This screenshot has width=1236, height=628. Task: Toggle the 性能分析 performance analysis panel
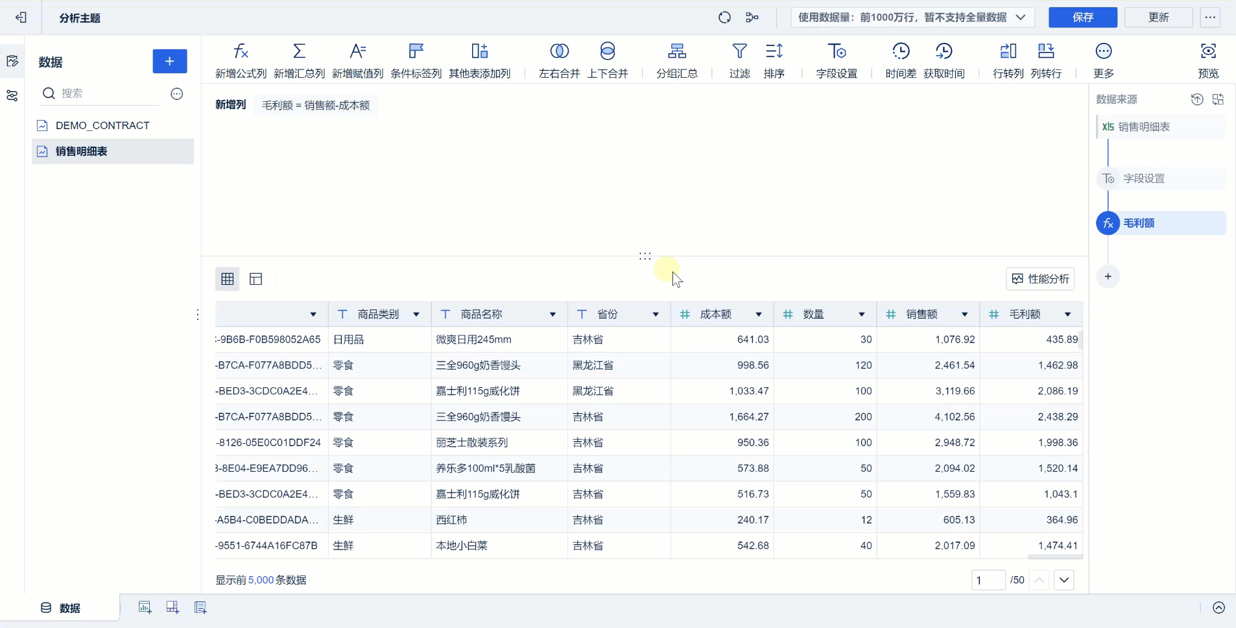(1040, 278)
